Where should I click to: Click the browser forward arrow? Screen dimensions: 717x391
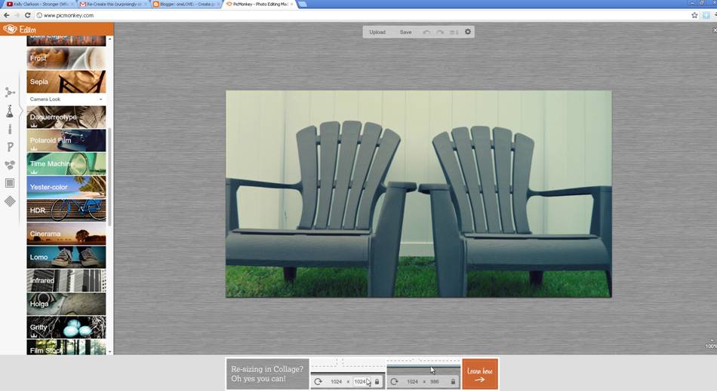[x=17, y=15]
